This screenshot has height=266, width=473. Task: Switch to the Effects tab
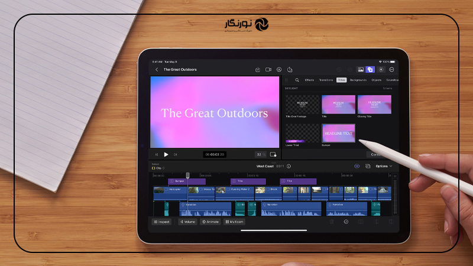pos(309,80)
